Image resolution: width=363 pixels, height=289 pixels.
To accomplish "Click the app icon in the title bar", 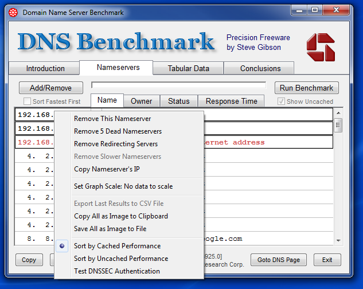I will 13,12.
